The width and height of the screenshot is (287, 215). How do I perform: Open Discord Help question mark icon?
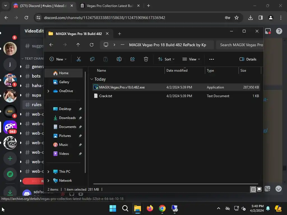point(279,31)
